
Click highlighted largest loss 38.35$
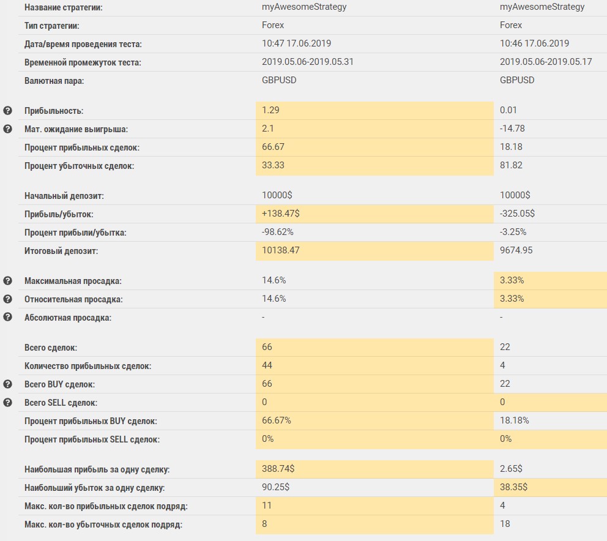point(514,488)
